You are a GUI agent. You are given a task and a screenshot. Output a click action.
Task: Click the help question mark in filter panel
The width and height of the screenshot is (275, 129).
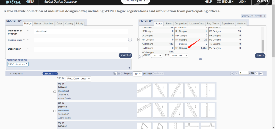[x=141, y=57]
